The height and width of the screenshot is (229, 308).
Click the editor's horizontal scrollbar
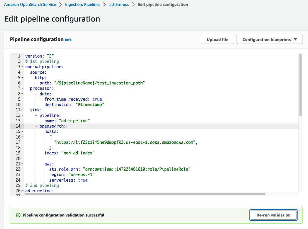click(x=145, y=194)
